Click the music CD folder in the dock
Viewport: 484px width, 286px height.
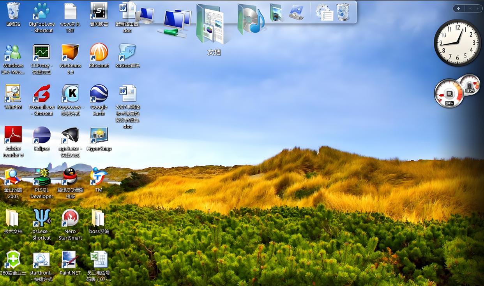click(251, 19)
